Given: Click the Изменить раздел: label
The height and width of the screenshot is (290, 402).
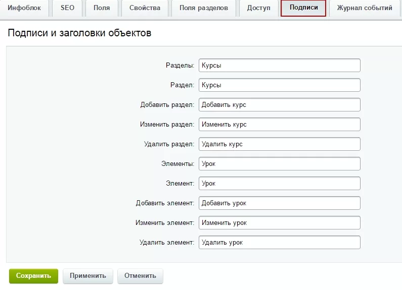Looking at the screenshot, I should point(167,125).
